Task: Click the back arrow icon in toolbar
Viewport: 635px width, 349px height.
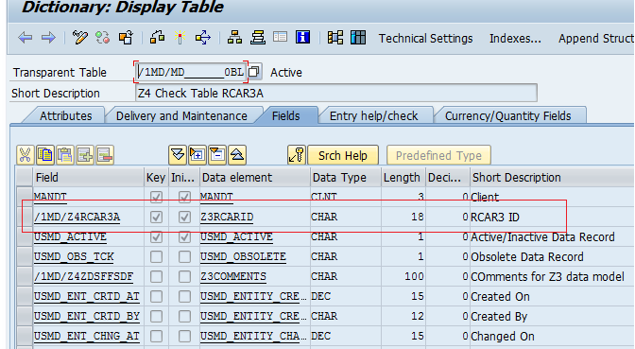Action: (26, 38)
